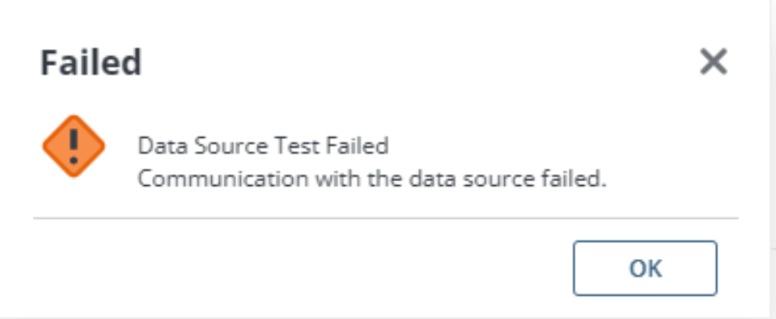Click the OK button
776x319 pixels.
point(644,268)
